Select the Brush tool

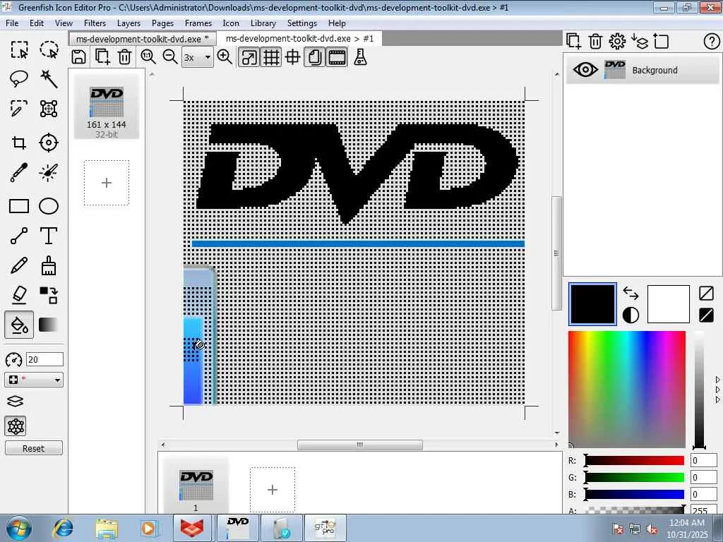coord(49,265)
